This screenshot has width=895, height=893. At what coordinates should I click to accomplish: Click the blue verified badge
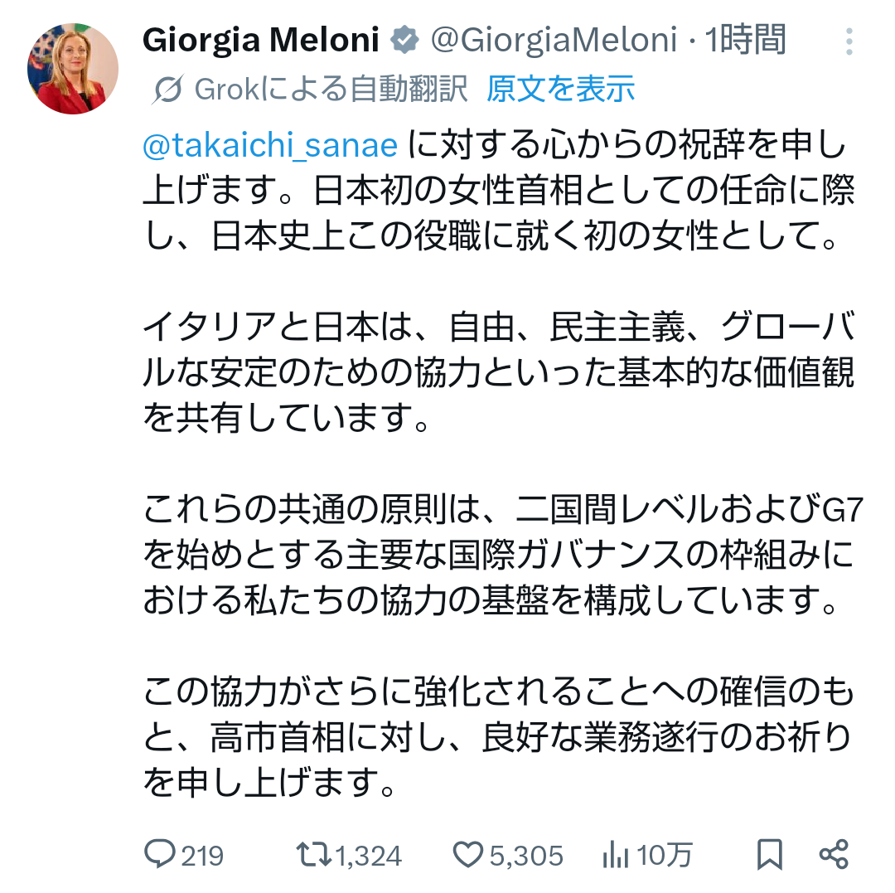tap(405, 40)
